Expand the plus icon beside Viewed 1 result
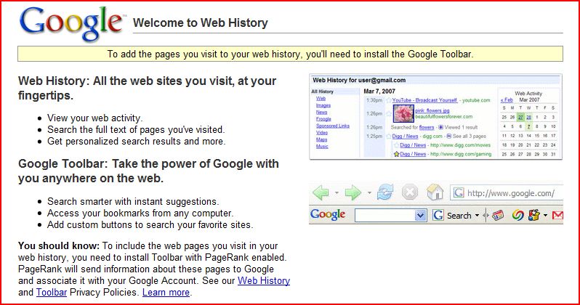Screen dimensions: 580x305 [440, 127]
